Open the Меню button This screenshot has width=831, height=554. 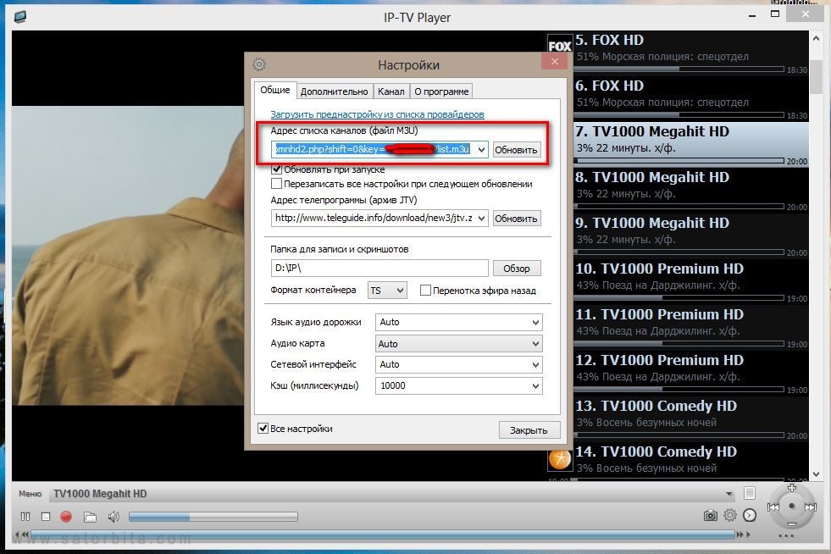pos(30,494)
